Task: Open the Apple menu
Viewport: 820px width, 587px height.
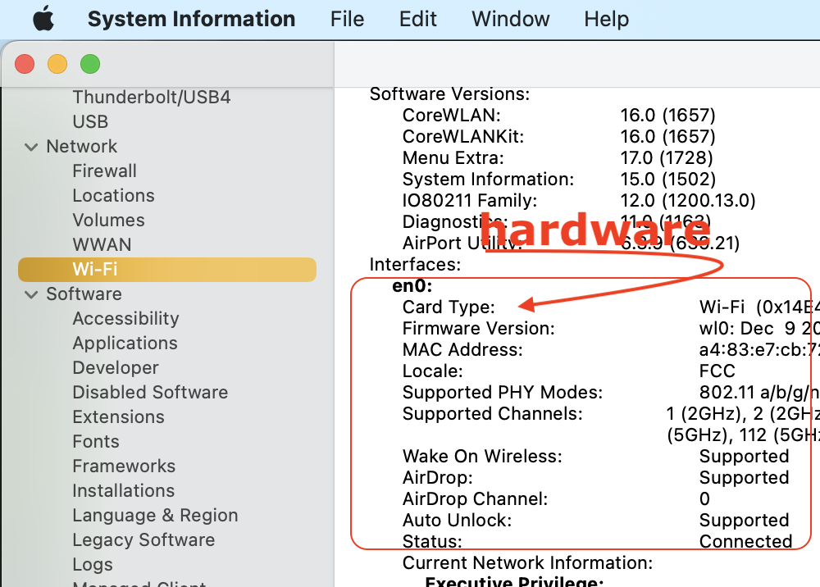Action: (x=43, y=19)
